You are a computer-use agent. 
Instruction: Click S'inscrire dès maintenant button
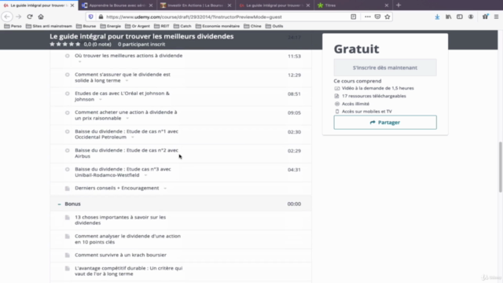(x=385, y=68)
